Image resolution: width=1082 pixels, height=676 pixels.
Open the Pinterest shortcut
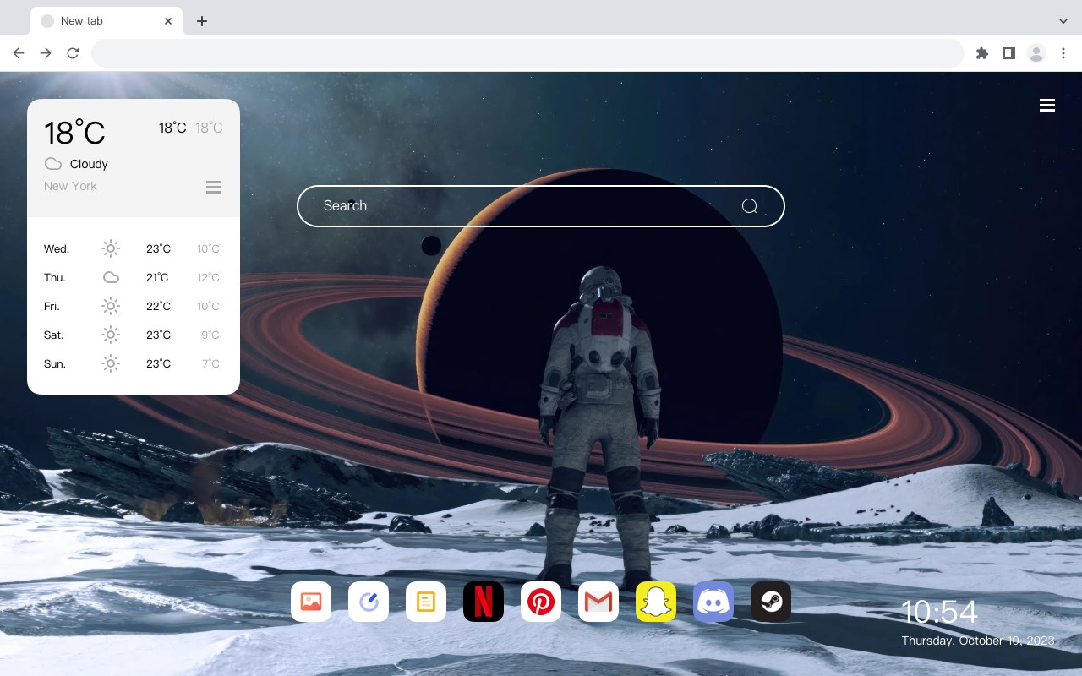tap(541, 602)
